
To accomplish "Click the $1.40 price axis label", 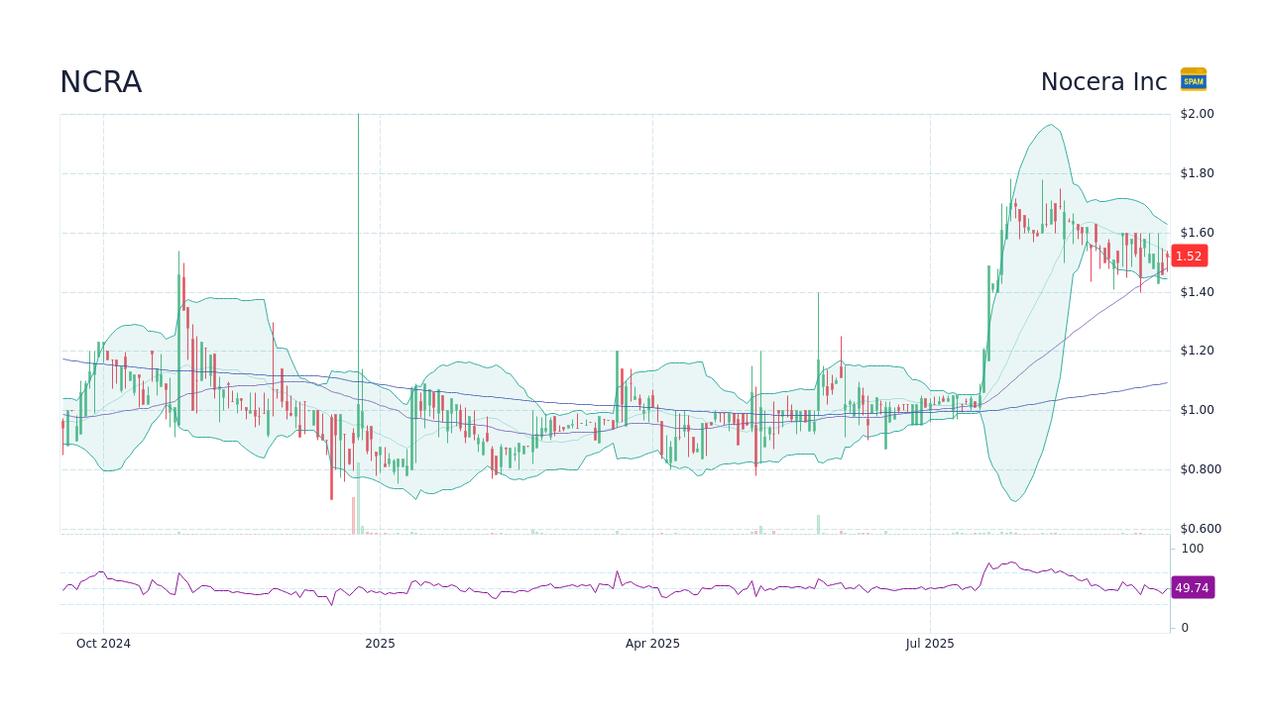I will pos(1197,292).
